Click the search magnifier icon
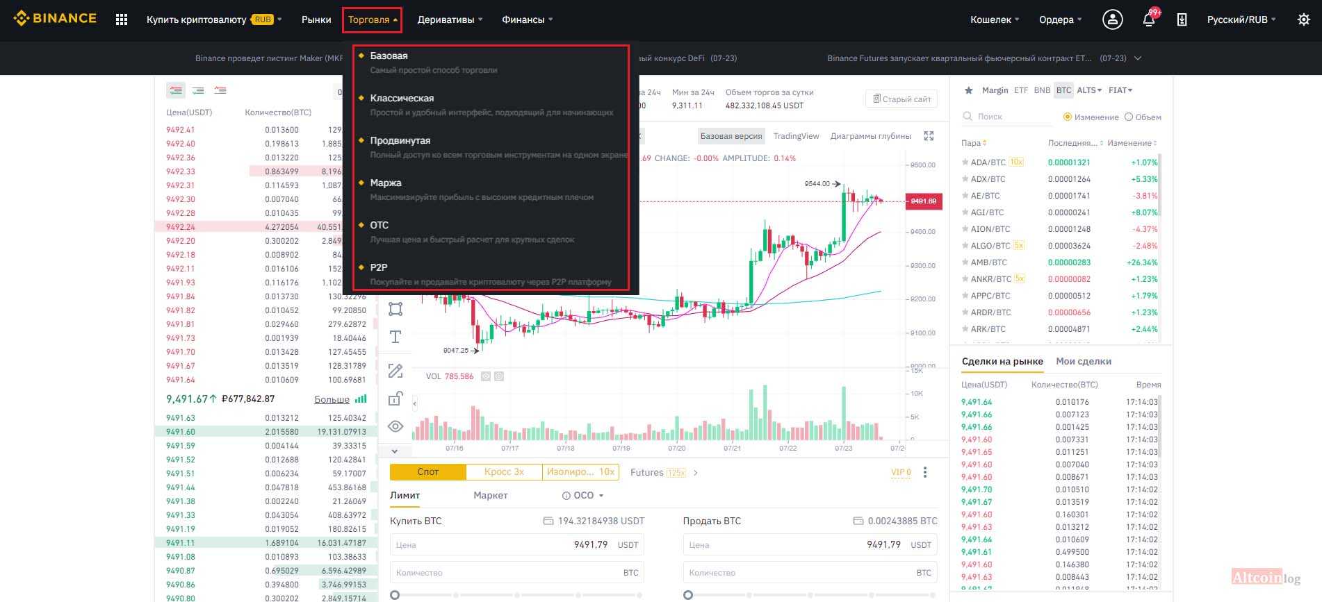Image resolution: width=1322 pixels, height=602 pixels. (x=968, y=117)
